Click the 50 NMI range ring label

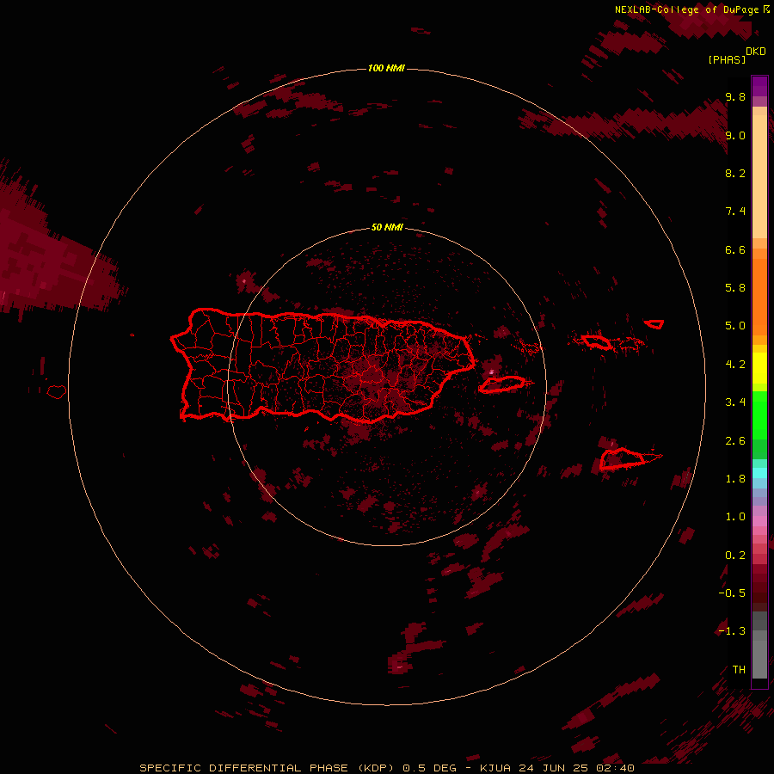387,227
